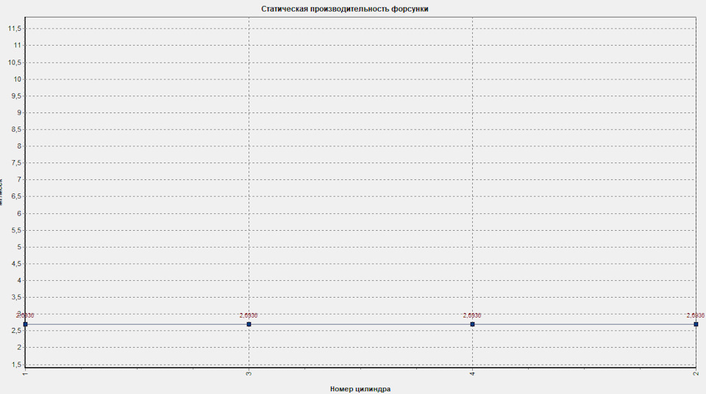This screenshot has width=706, height=394.
Task: Click the value label above the cylinder 2 point
Action: [x=696, y=315]
